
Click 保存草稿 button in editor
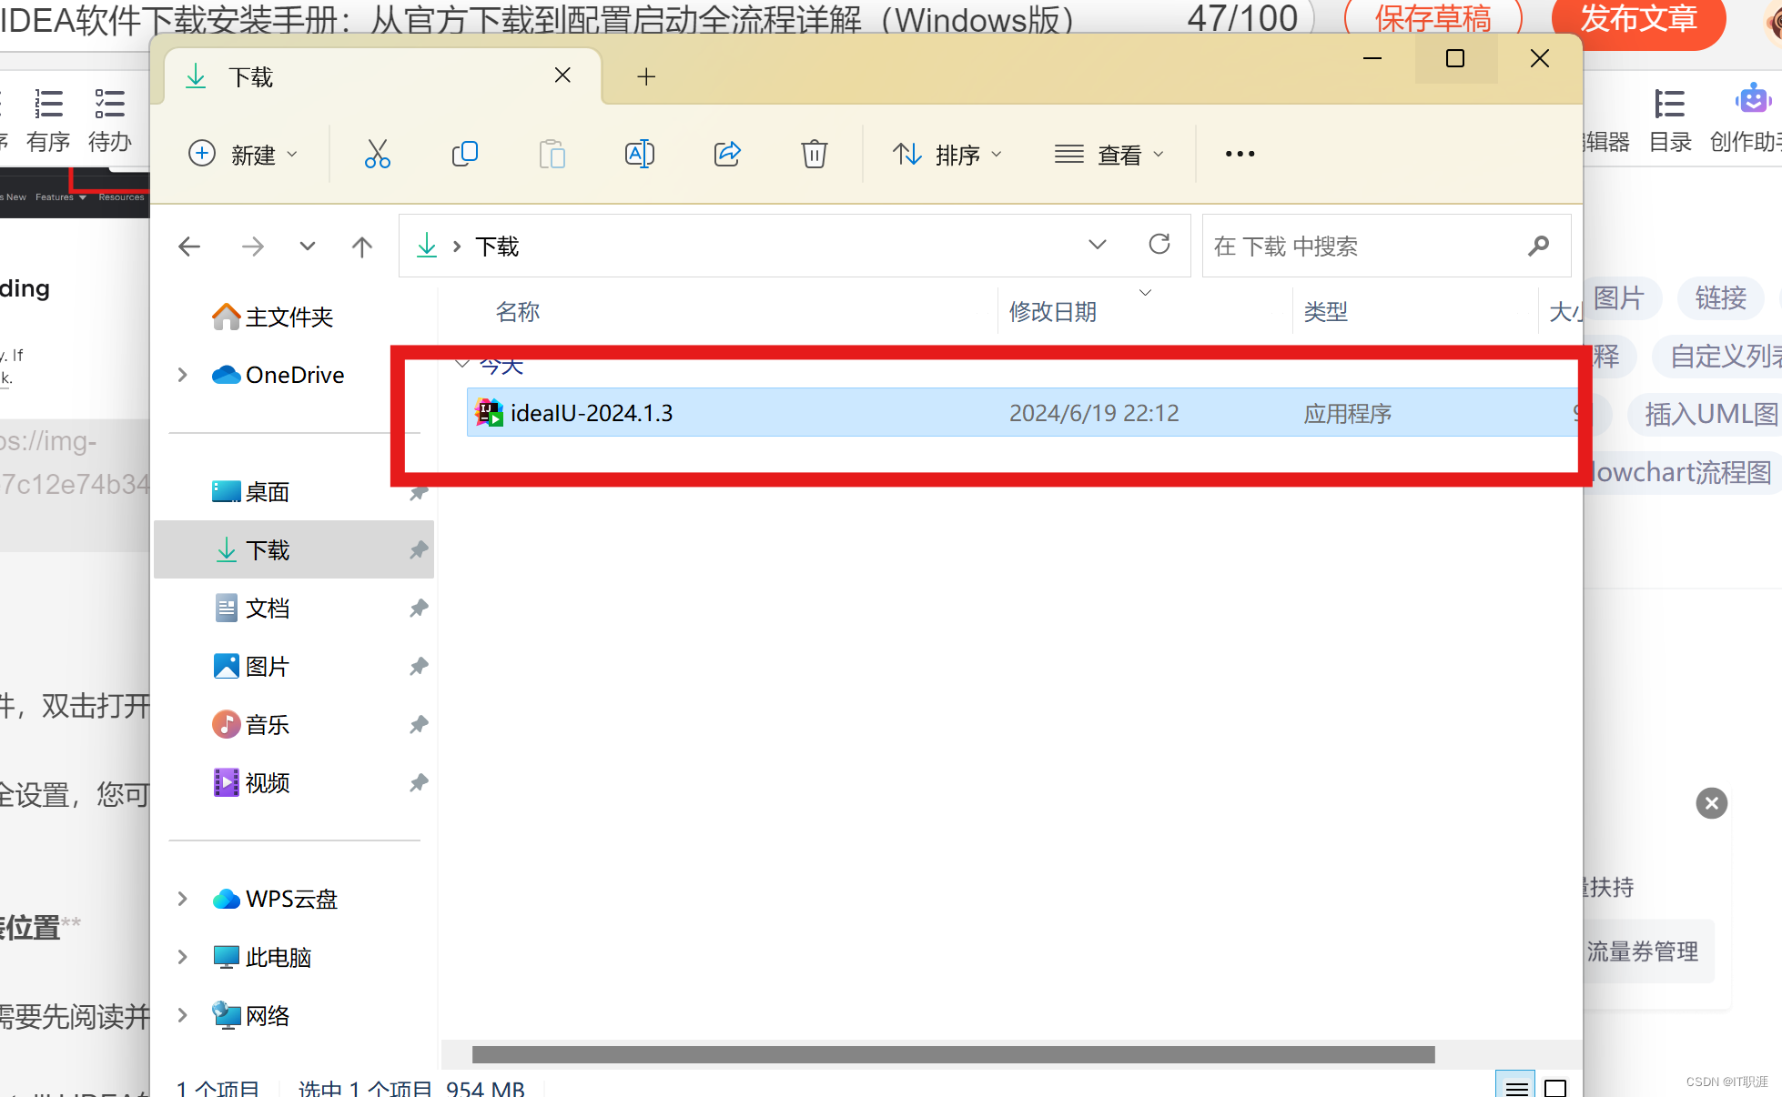point(1433,18)
